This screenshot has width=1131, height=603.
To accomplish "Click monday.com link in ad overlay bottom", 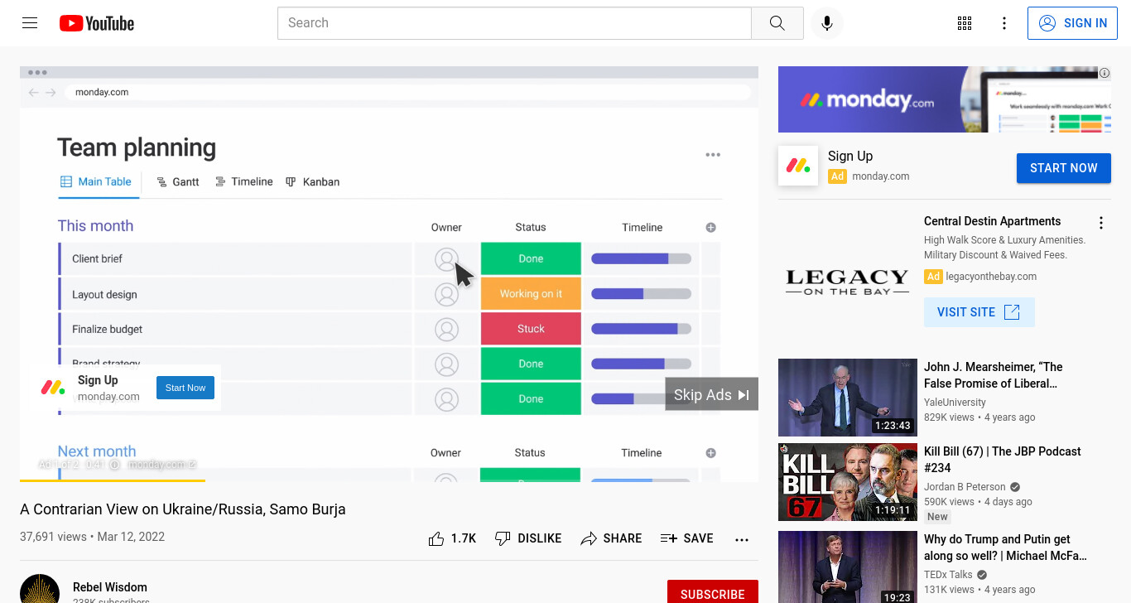I will pos(162,465).
